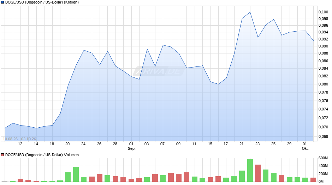Click the '28.' date axis label
Viewport: 332px width, 185px height.
point(115,144)
